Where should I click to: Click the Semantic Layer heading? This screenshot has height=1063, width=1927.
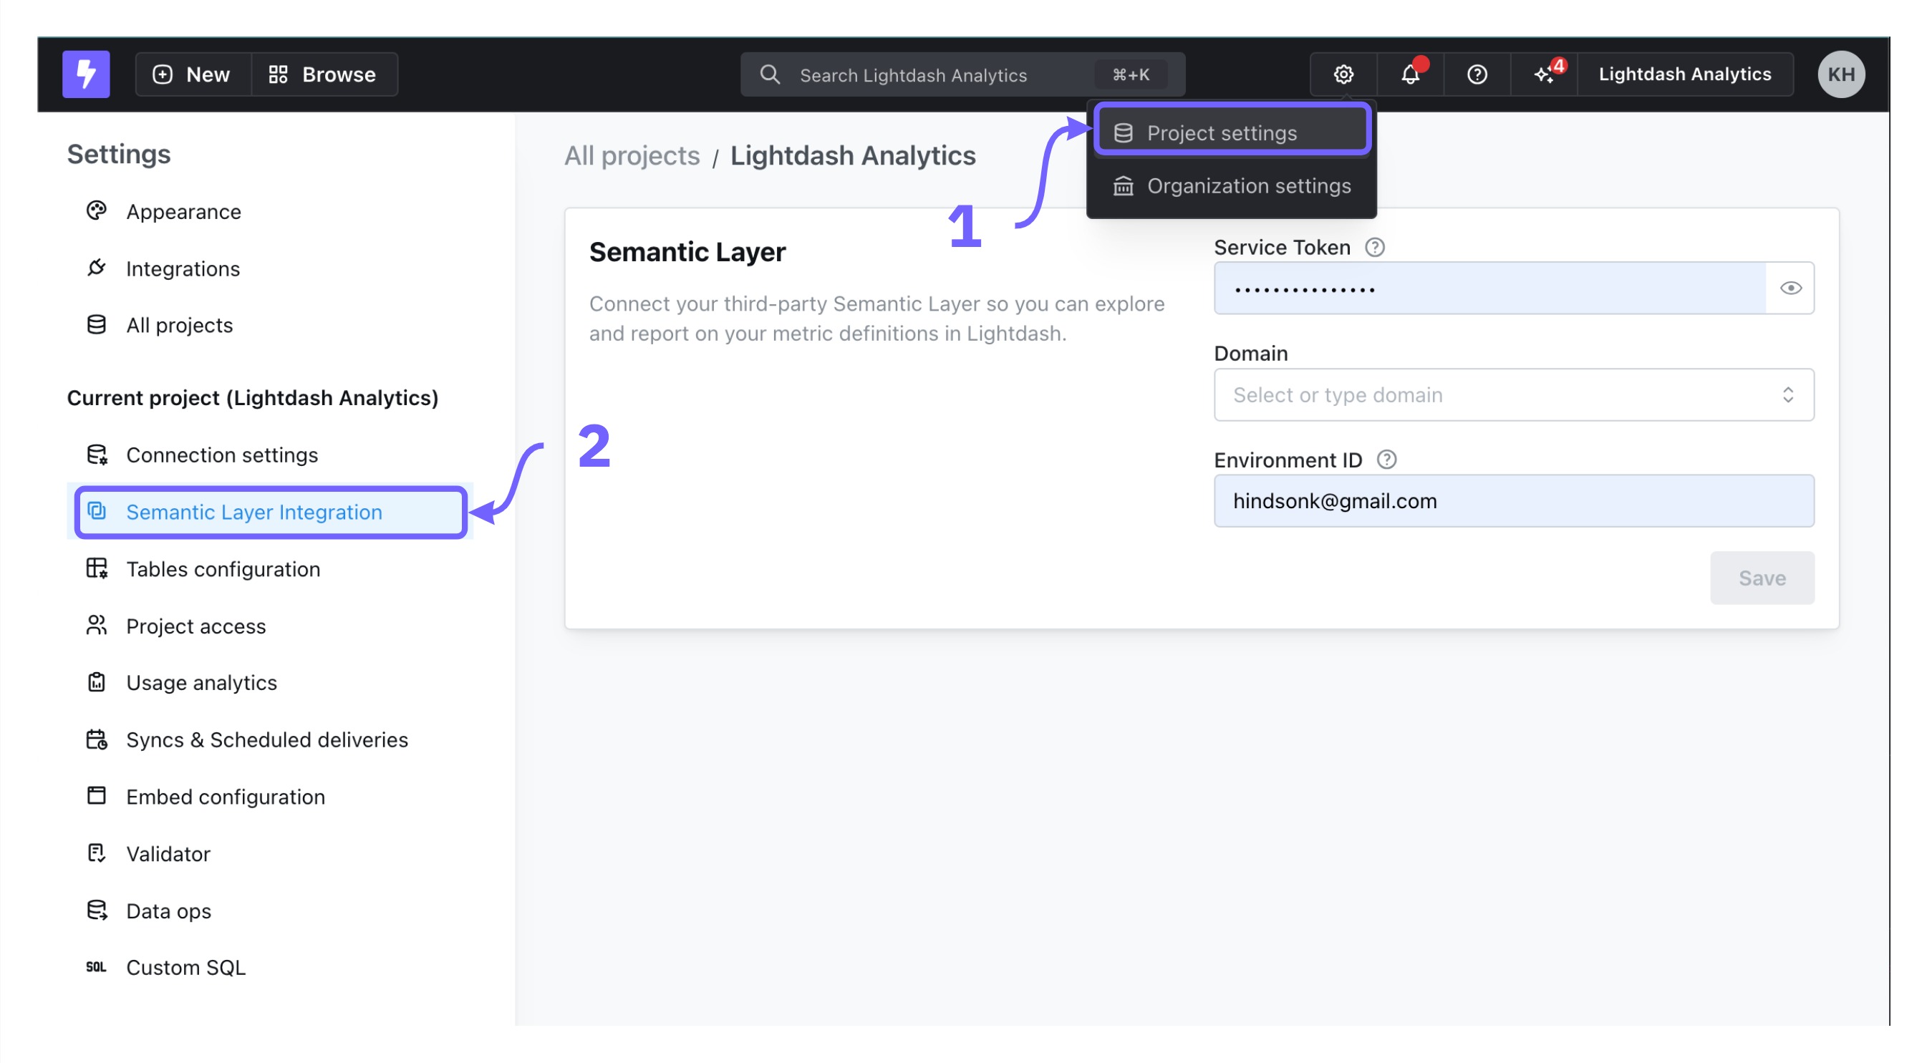coord(687,252)
